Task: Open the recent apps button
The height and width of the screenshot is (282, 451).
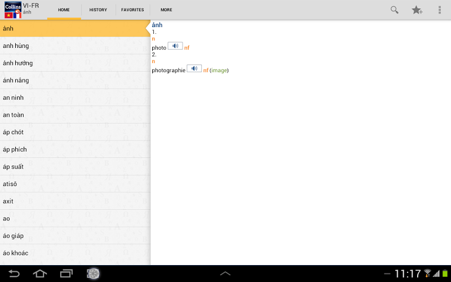Action: coord(67,274)
